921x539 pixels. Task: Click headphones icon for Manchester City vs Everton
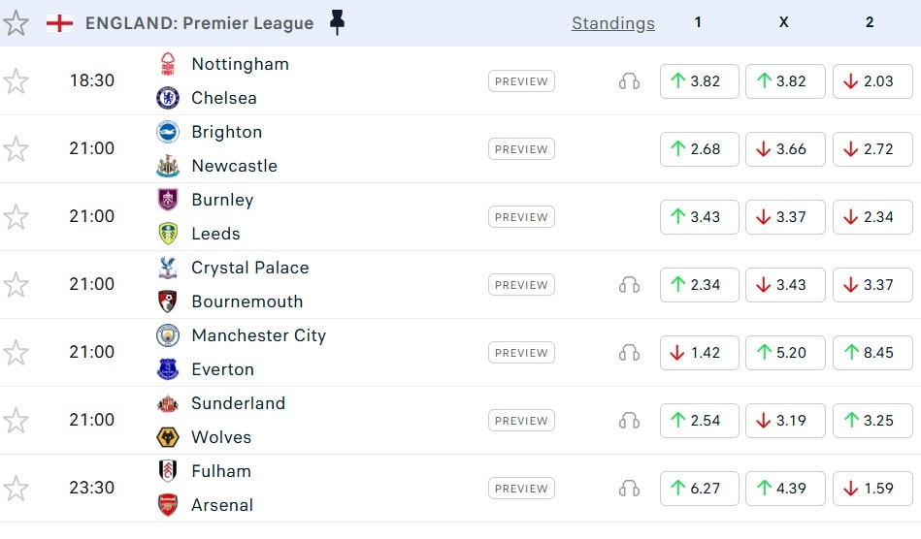pos(629,353)
